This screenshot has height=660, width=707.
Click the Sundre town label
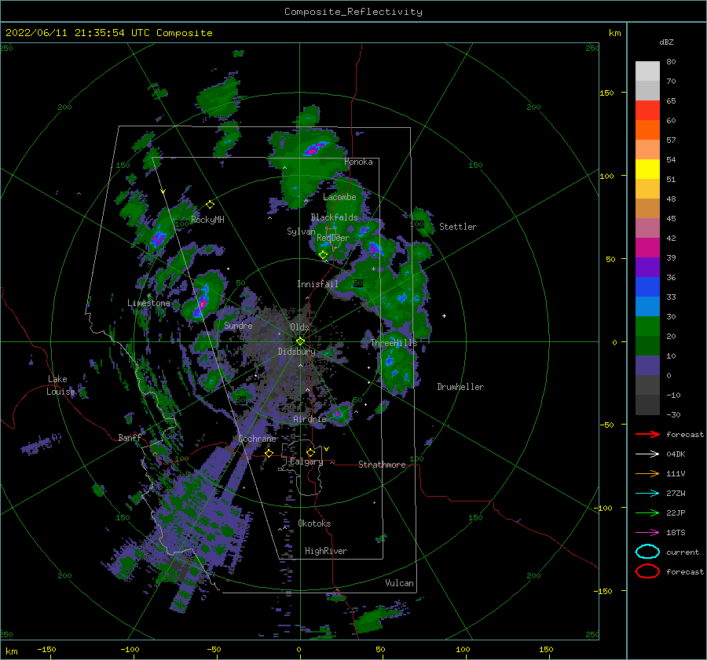coord(238,326)
